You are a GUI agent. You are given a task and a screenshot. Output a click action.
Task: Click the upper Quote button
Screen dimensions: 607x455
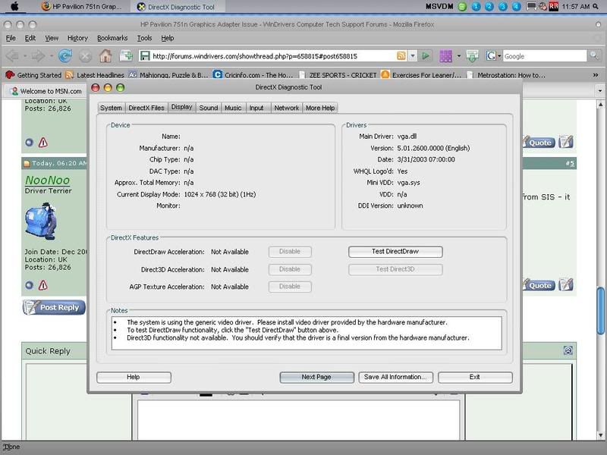pyautogui.click(x=538, y=143)
